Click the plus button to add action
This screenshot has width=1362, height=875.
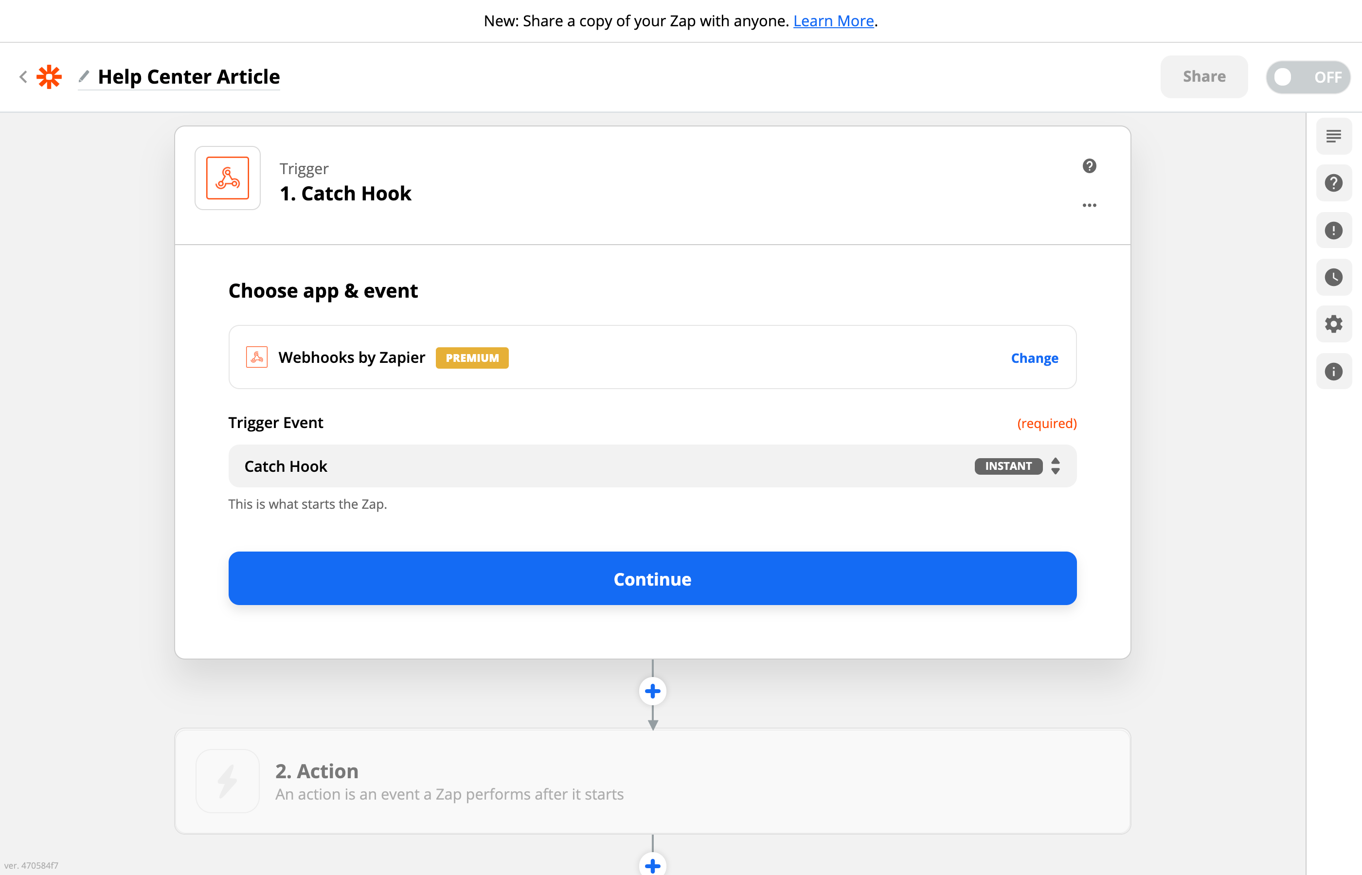point(652,691)
